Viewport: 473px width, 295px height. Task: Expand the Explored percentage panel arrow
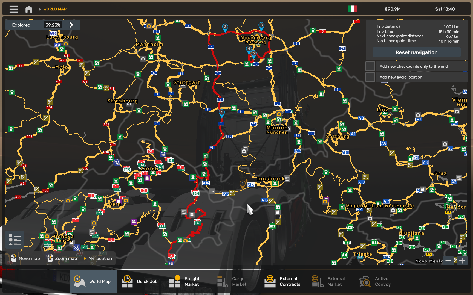[71, 25]
